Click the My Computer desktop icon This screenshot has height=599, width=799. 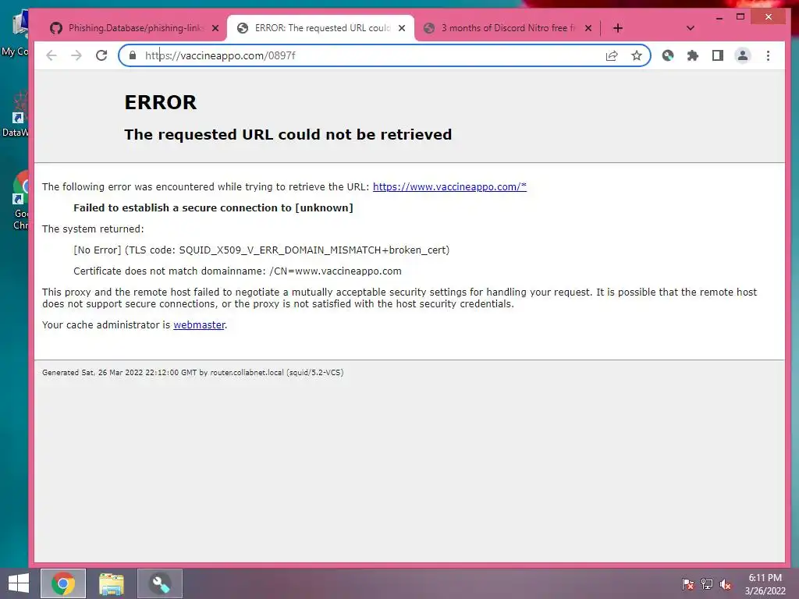16,33
